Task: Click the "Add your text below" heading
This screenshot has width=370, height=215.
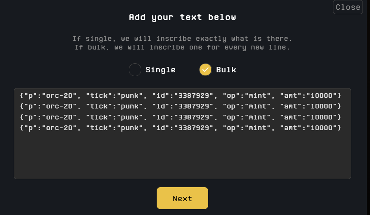Action: point(182,17)
